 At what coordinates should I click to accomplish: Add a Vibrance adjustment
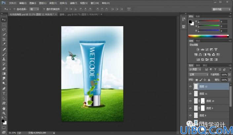(216, 49)
